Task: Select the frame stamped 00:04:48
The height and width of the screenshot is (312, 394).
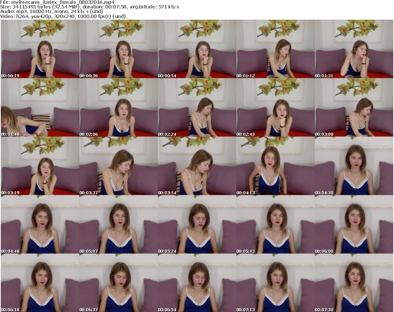Action: [x=40, y=225]
